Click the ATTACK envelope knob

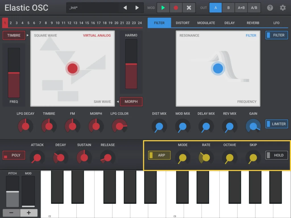pos(37,158)
